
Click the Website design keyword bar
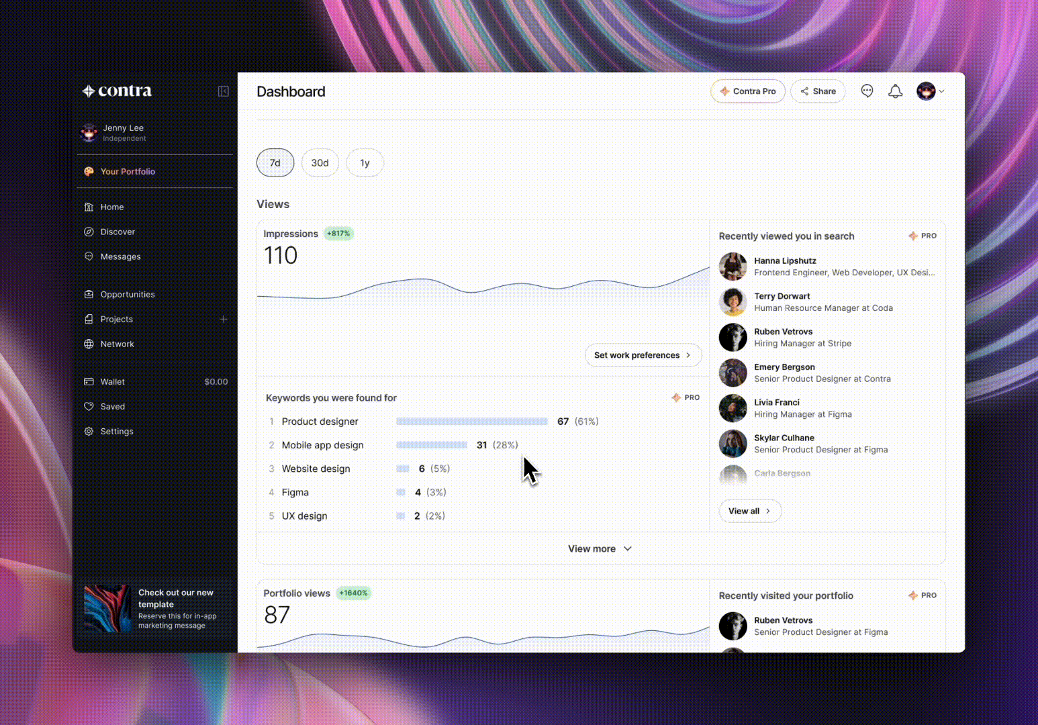click(403, 469)
